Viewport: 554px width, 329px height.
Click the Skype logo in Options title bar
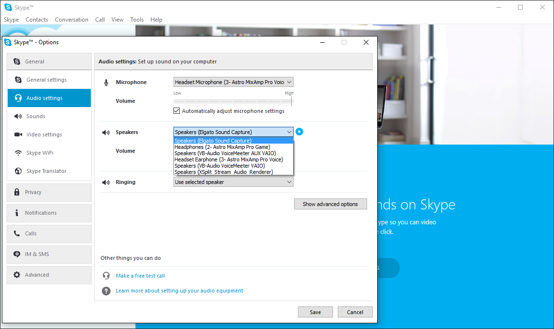(8, 42)
